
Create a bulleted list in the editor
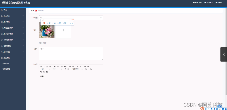pyautogui.click(x=73, y=66)
